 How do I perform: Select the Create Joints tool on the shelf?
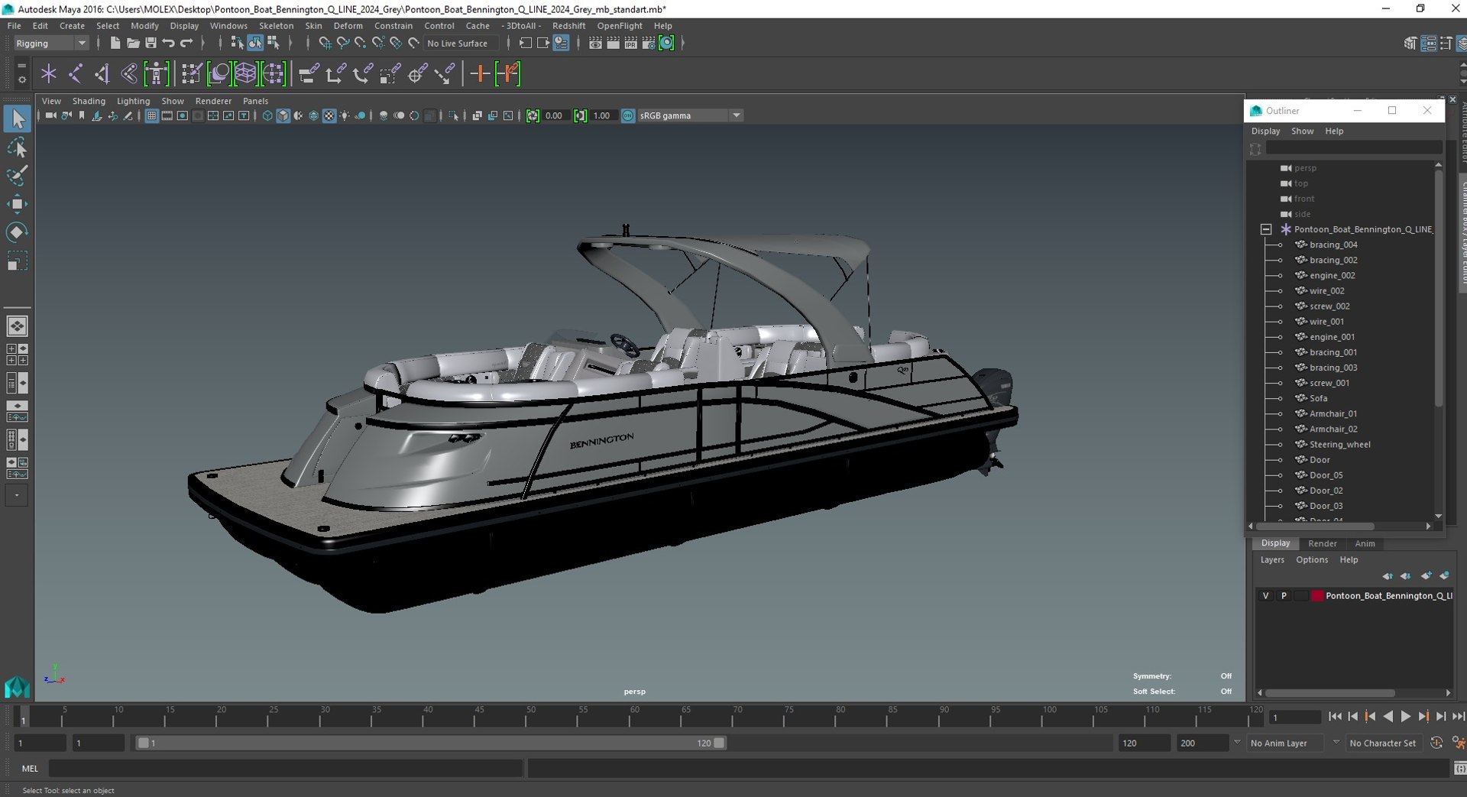point(75,74)
